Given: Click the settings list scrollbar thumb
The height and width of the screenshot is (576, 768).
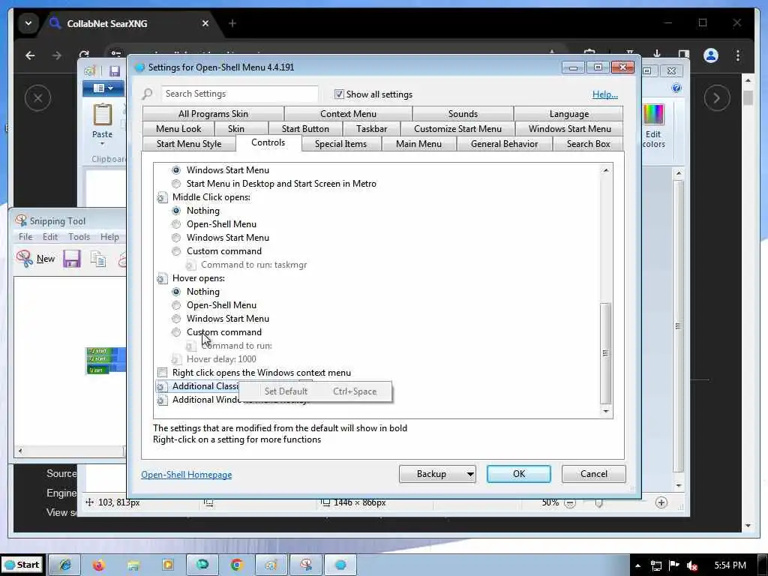Looking at the screenshot, I should click(x=606, y=353).
